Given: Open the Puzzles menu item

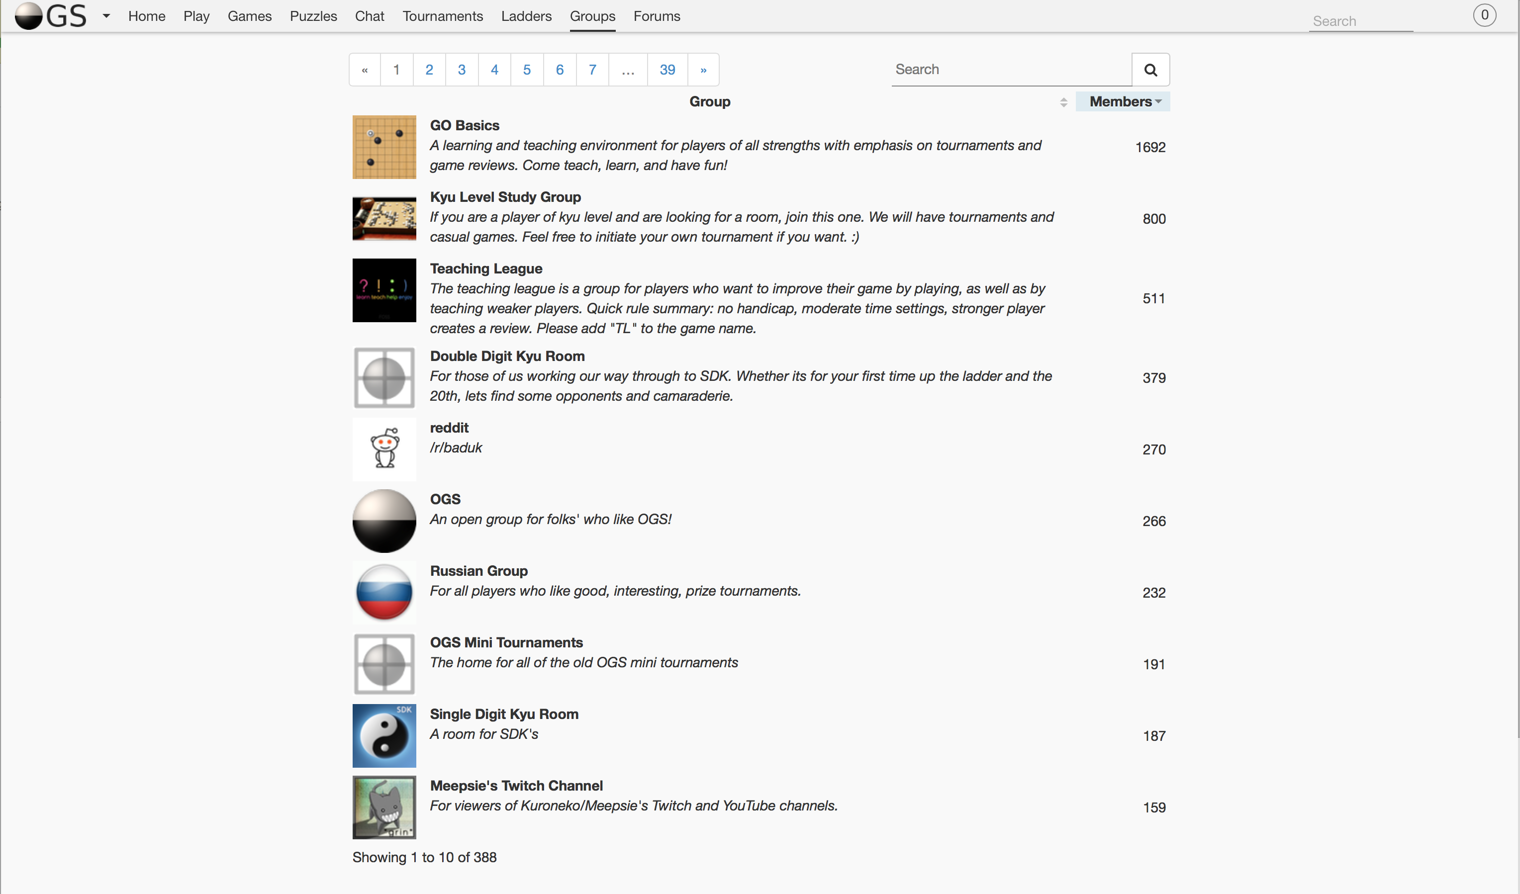Looking at the screenshot, I should (x=313, y=16).
